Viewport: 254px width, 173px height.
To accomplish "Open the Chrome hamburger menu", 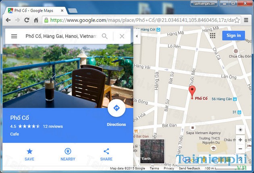I will [246, 20].
